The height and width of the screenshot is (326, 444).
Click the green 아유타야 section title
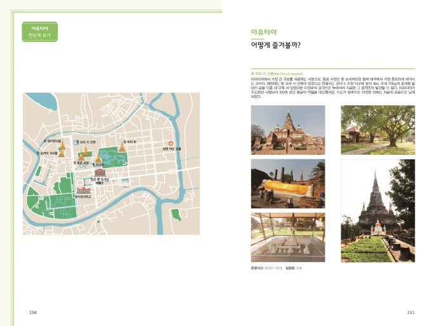(x=264, y=31)
